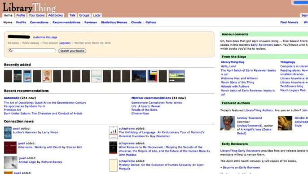This screenshot has width=308, height=174.
Task: Open Ghostwritten recommendation link
Action: (140, 113)
